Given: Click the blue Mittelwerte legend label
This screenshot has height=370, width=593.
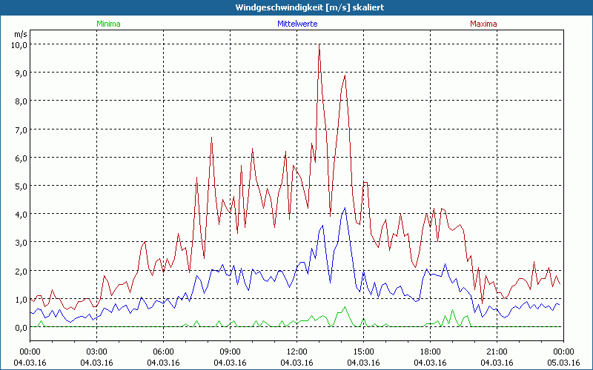Looking at the screenshot, I should tap(297, 24).
